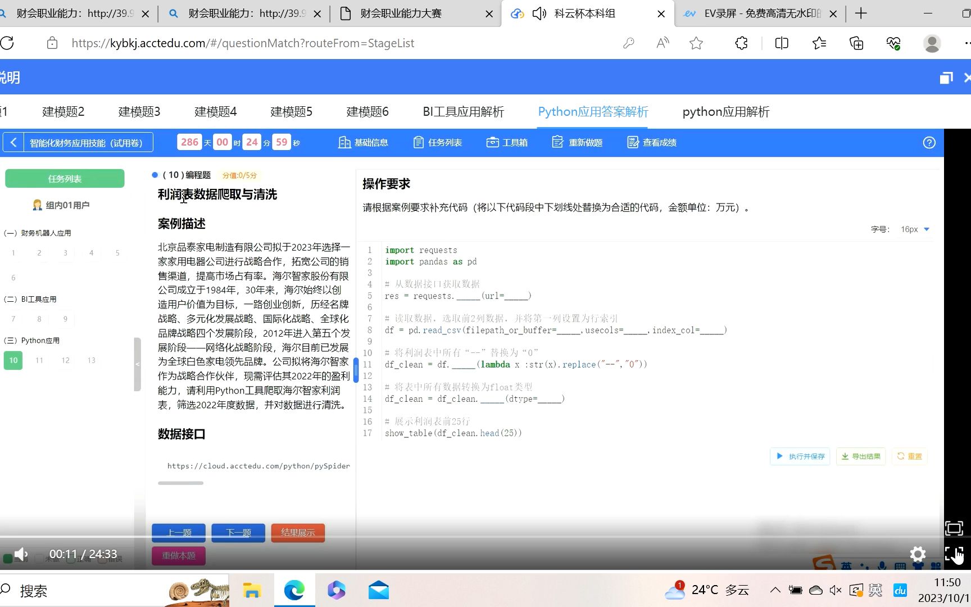The width and height of the screenshot is (971, 607).
Task: Switch to the 建模题5 tab
Action: click(291, 112)
